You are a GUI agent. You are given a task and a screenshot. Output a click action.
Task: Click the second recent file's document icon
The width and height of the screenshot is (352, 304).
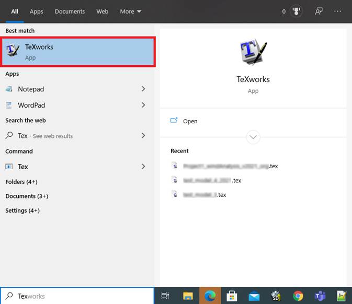point(174,180)
